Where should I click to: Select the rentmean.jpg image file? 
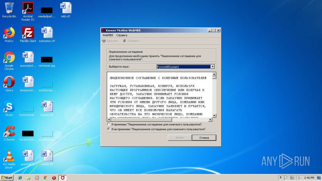coord(47,62)
